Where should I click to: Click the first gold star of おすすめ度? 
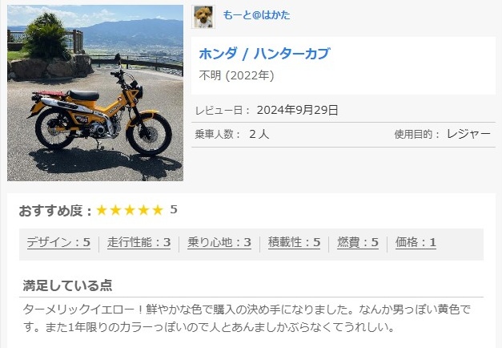point(102,210)
